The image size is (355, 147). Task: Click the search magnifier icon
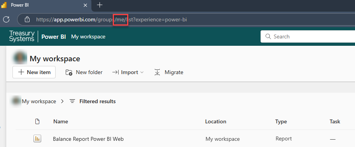(268, 36)
